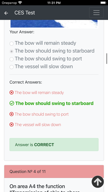Tap the Wi-Fi icon in status bar
The height and width of the screenshot is (192, 108).
coord(20,2)
